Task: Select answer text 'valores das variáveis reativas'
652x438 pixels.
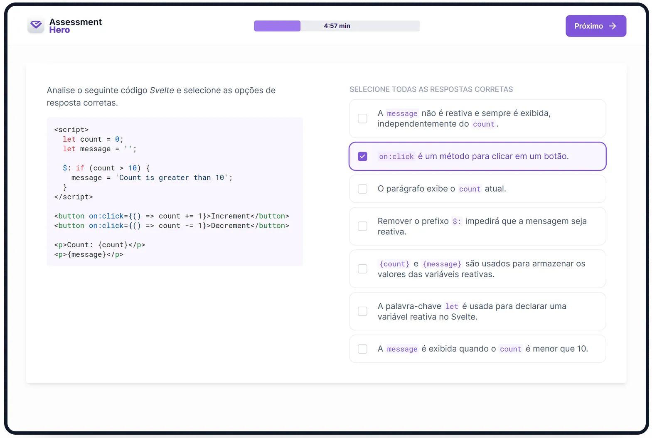Action: pos(436,274)
